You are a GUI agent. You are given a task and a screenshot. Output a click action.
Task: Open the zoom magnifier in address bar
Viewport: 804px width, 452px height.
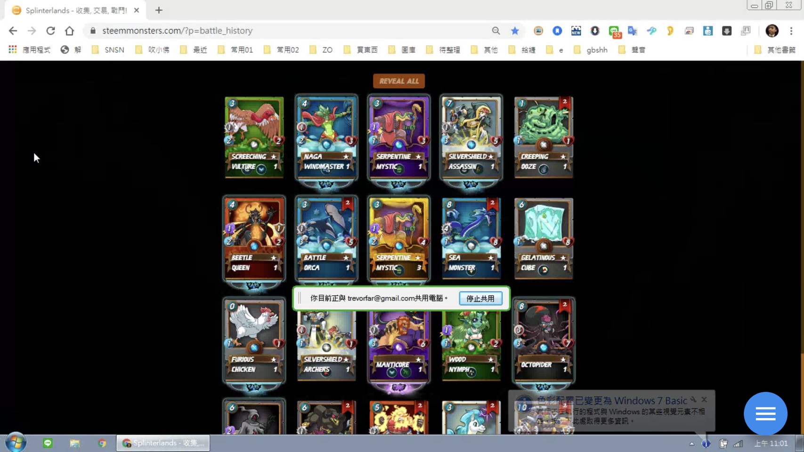click(496, 31)
